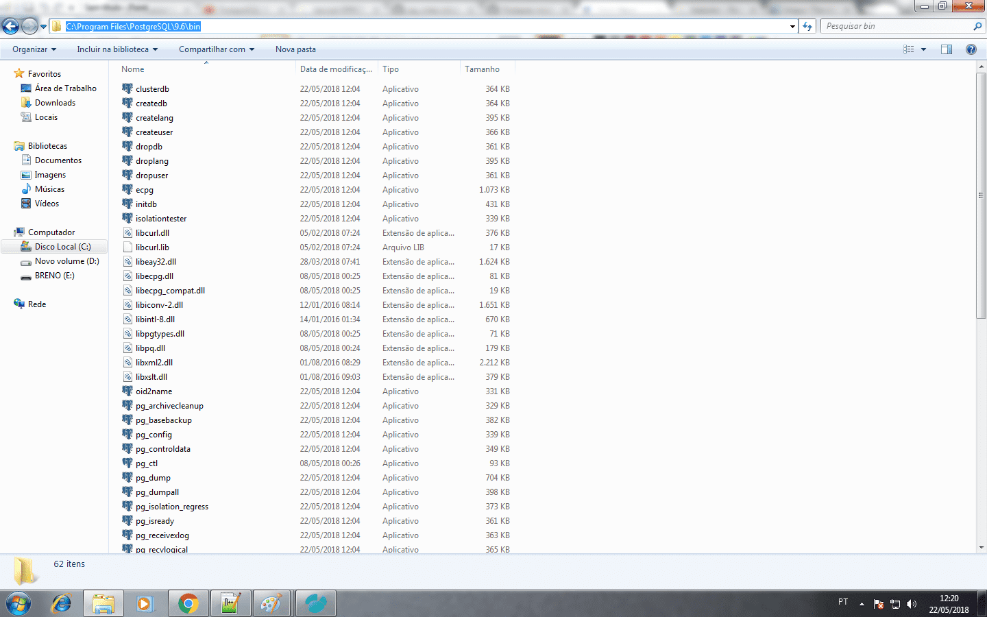Select the ecpg application icon
The width and height of the screenshot is (987, 617).
click(127, 189)
